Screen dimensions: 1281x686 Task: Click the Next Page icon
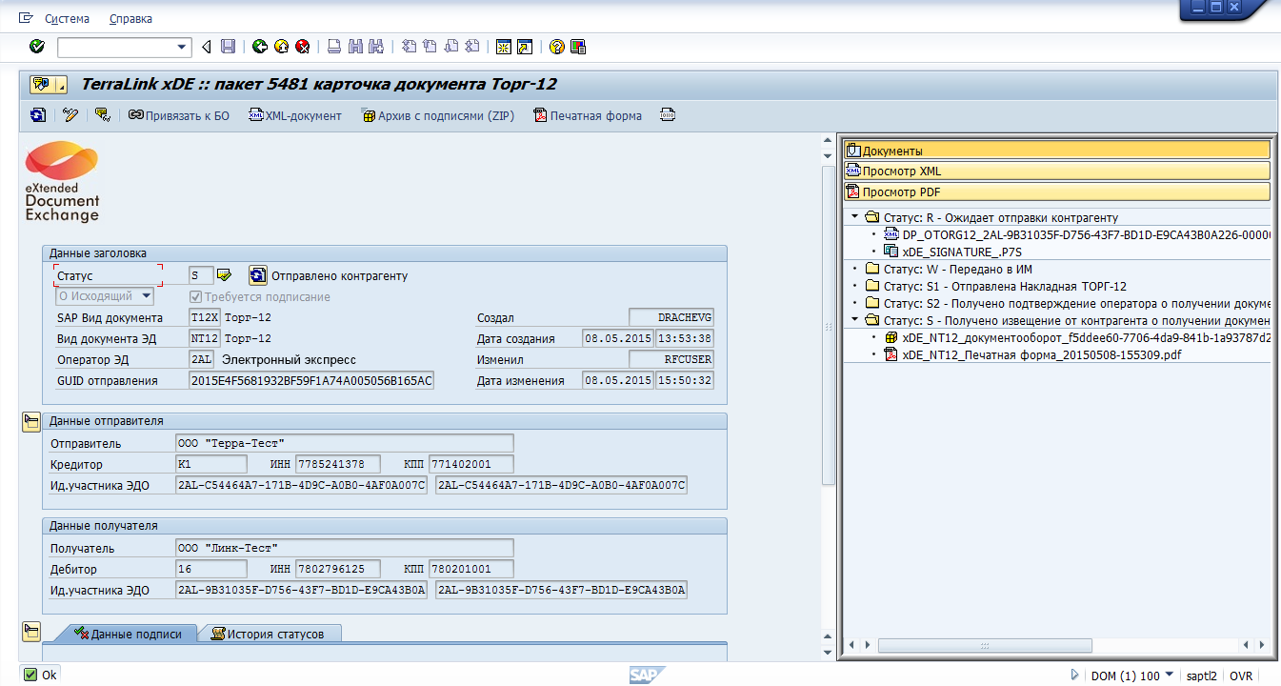point(450,47)
